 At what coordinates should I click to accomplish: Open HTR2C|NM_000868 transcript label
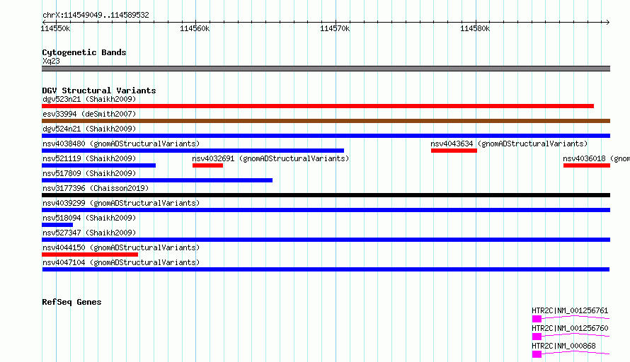(x=563, y=346)
